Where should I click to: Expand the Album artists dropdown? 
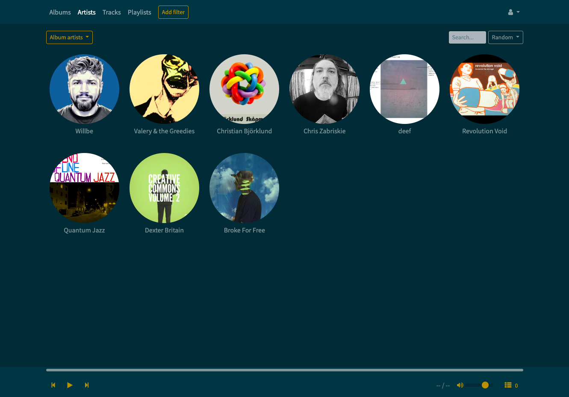click(69, 37)
